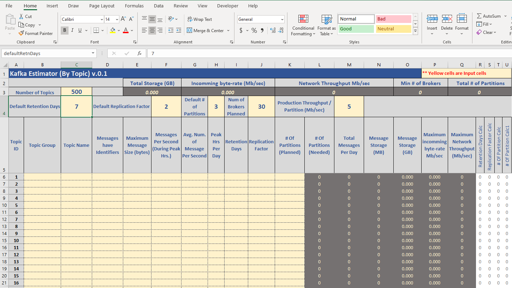Expand the cell Styles gallery
512x288 pixels.
tap(415, 31)
